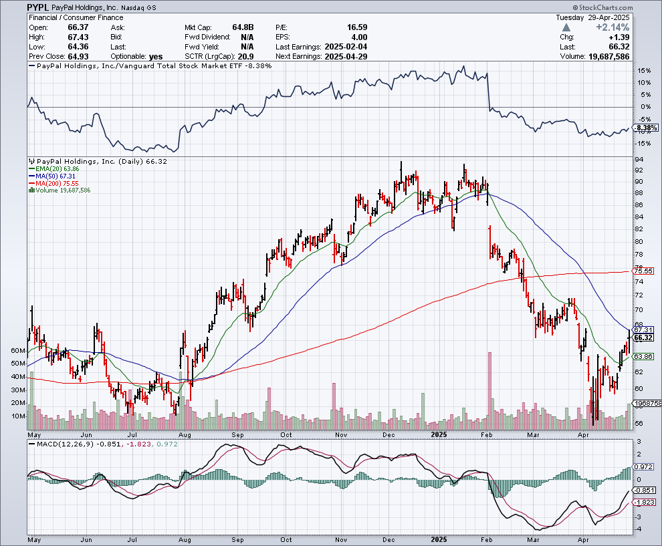Click the +2.14% percent change
This screenshot has width=662, height=546.
pos(613,27)
